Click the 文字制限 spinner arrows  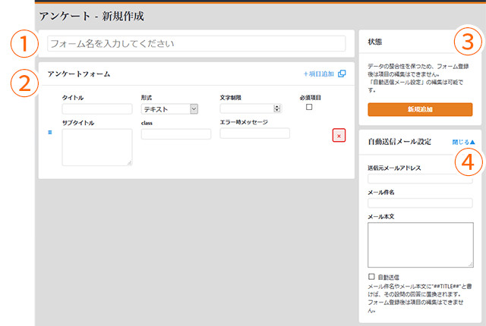point(277,108)
